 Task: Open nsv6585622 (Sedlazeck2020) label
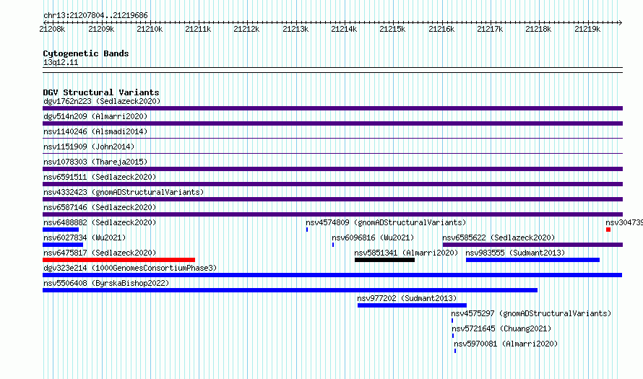click(499, 238)
